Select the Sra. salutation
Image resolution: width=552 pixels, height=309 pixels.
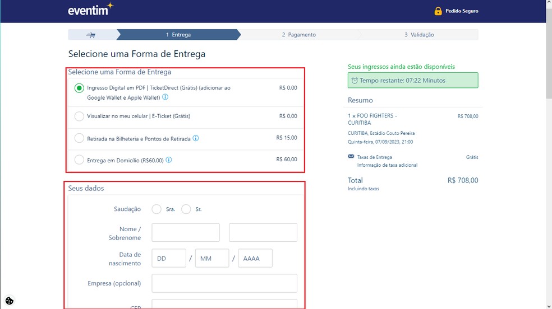157,209
